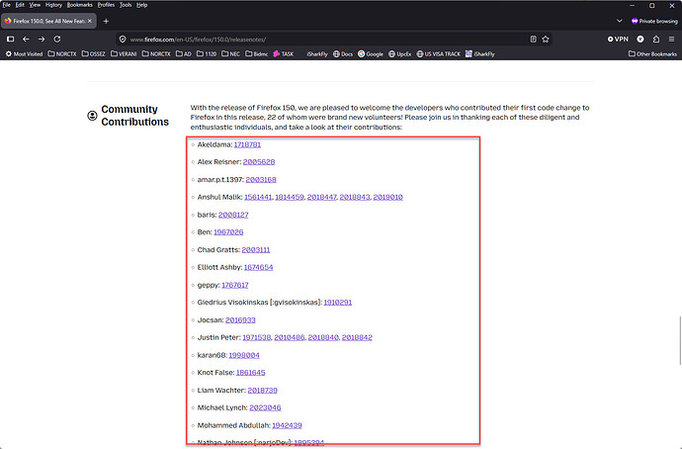Open Giedrius Visokinskas's bug link 1910291

point(337,302)
